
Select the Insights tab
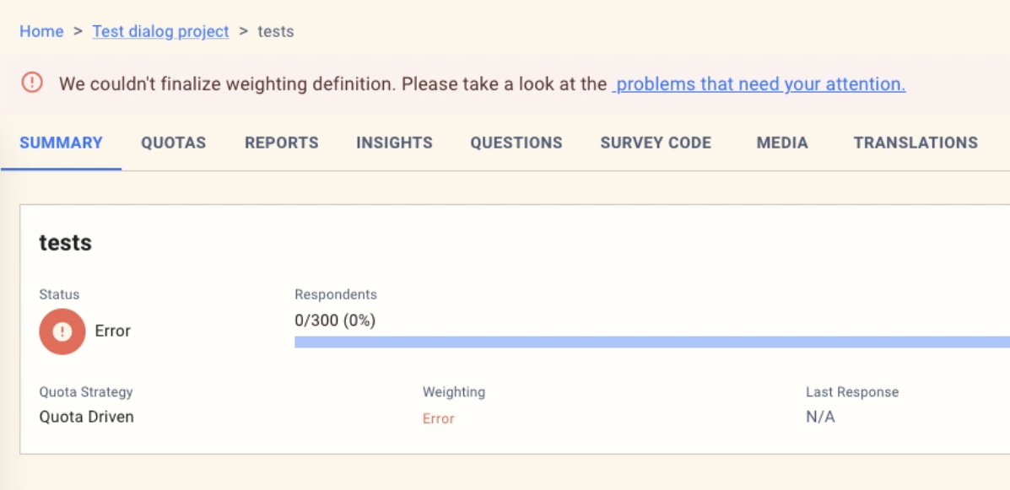coord(394,143)
